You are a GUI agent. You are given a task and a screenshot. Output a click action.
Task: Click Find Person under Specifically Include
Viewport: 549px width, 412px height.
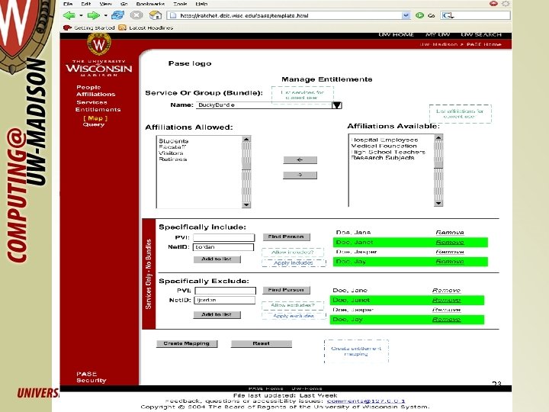(287, 237)
